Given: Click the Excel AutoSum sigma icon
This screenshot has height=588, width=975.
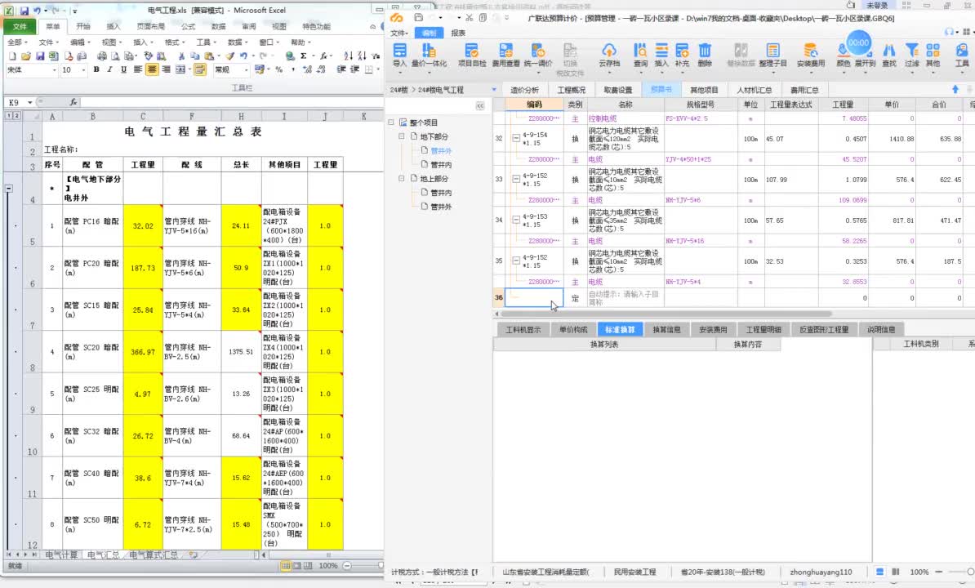Looking at the screenshot, I should pos(304,56).
